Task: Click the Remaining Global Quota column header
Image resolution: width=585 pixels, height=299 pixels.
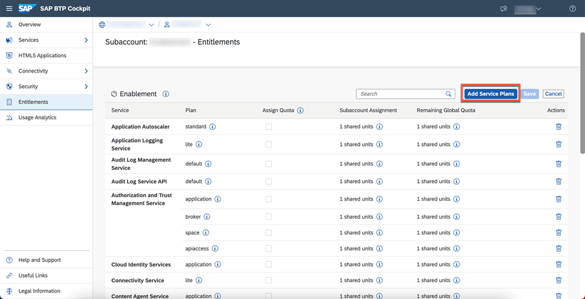Action: [446, 110]
